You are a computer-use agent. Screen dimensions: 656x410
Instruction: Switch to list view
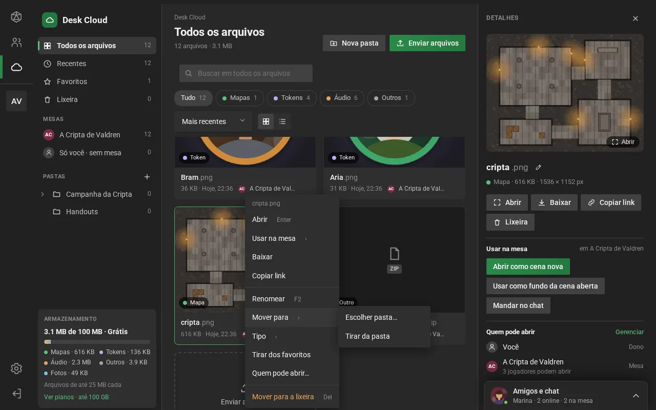click(x=282, y=121)
